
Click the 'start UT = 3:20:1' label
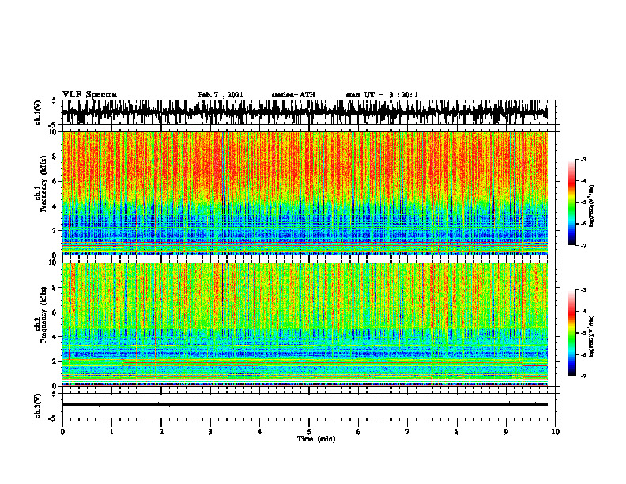pyautogui.click(x=382, y=95)
